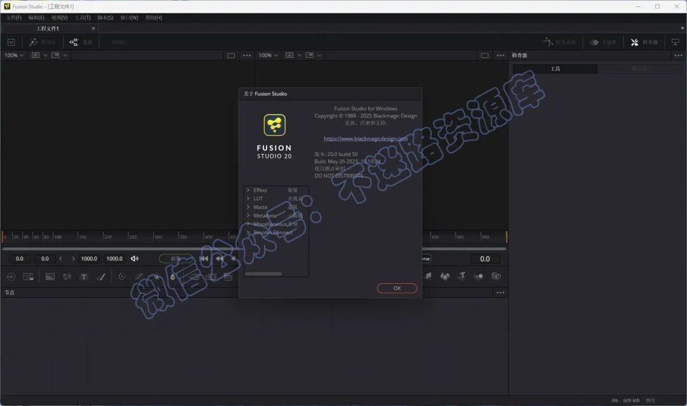Add a Text+ tool node
The height and width of the screenshot is (406, 687).
click(84, 277)
